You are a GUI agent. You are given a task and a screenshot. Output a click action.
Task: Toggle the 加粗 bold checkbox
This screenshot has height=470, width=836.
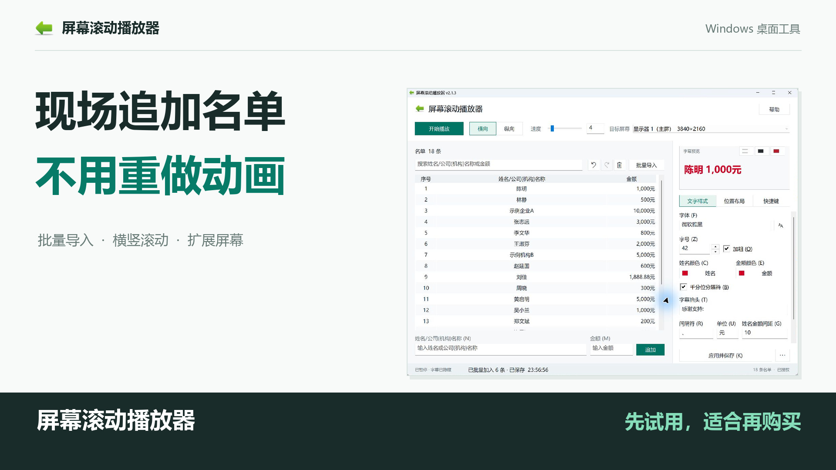pyautogui.click(x=726, y=249)
